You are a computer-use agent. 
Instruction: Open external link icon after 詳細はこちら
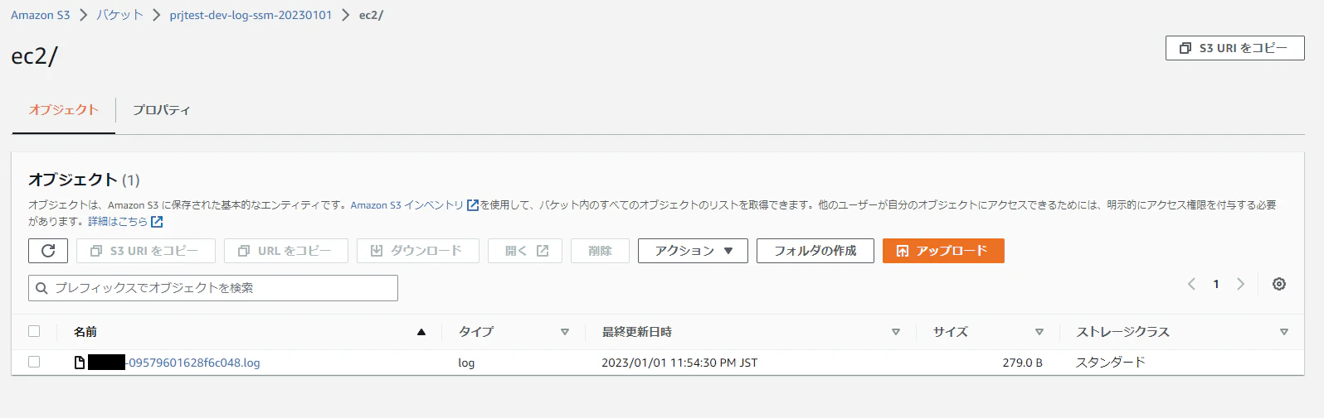pos(157,222)
